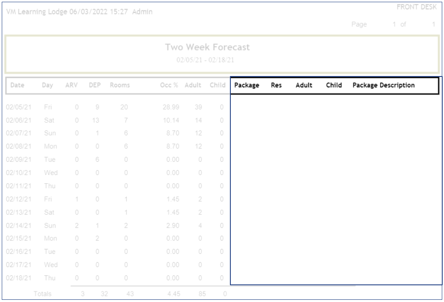Image resolution: width=444 pixels, height=302 pixels.
Task: Click the Totals row label
Action: tap(43, 294)
